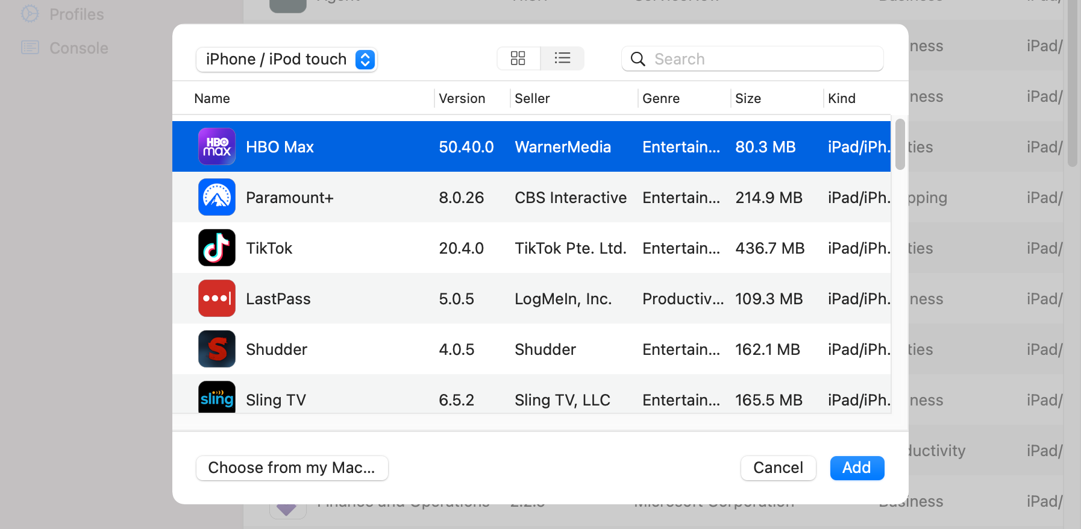Screen dimensions: 1081x529
Task: Switch to grid icon view
Action: (518, 58)
